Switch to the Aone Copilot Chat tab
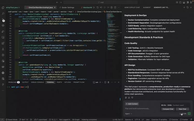 [132, 8]
